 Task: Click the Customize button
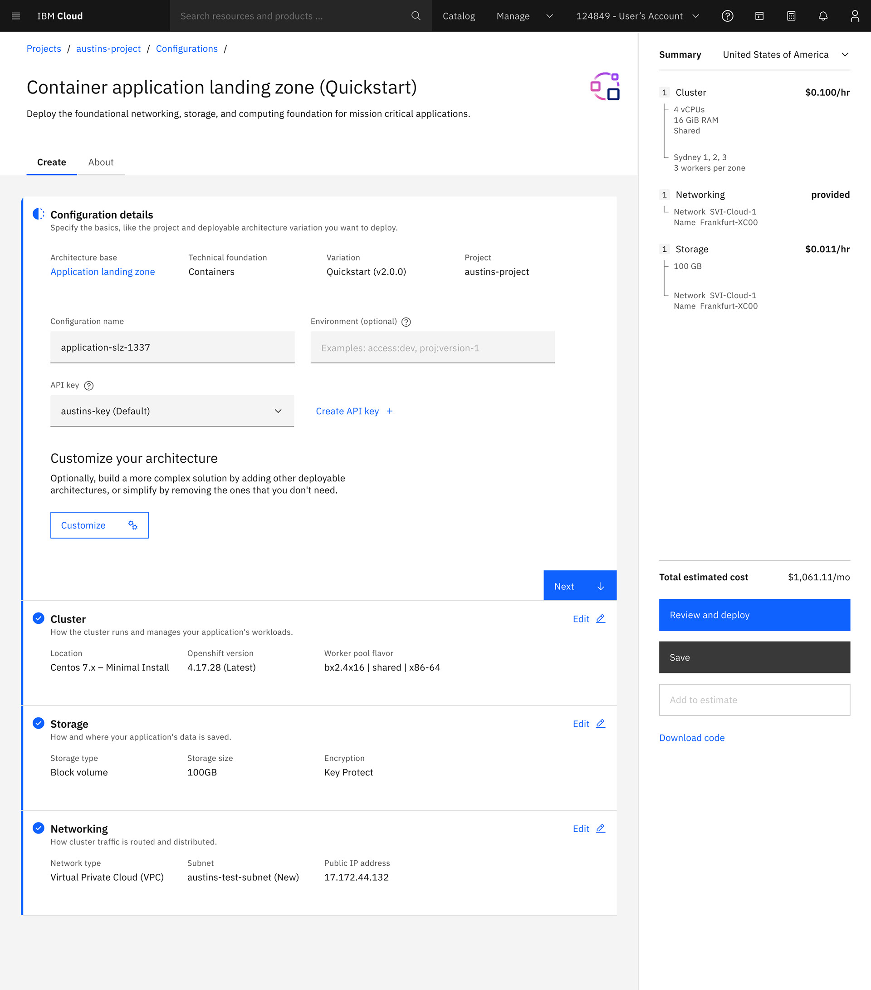click(x=99, y=525)
